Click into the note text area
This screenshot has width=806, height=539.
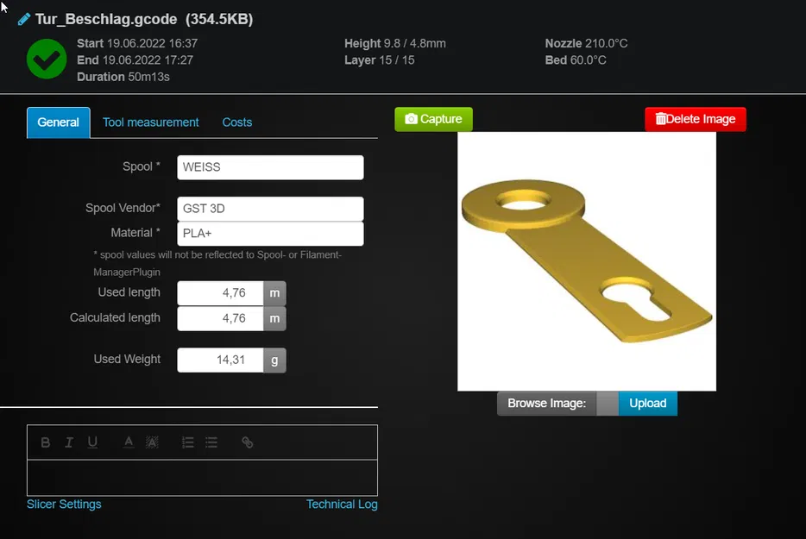pyautogui.click(x=202, y=478)
